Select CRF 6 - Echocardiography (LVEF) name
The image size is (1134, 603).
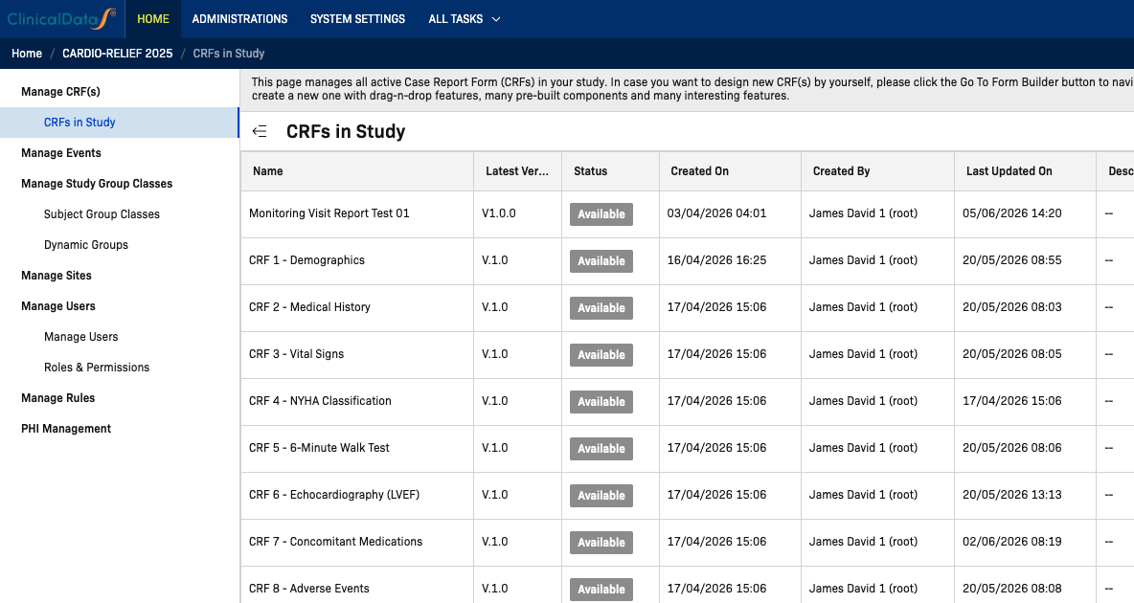click(334, 495)
